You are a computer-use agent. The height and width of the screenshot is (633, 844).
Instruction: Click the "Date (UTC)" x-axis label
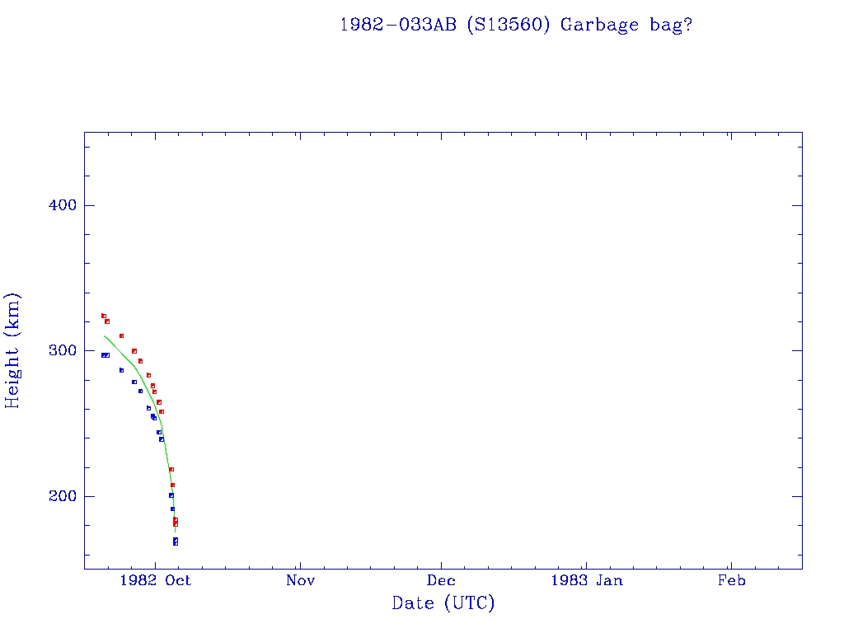click(443, 603)
